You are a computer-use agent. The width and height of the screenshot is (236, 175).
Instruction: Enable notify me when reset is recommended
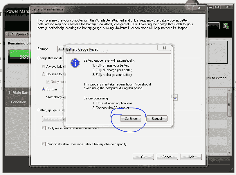pyautogui.click(x=44, y=128)
